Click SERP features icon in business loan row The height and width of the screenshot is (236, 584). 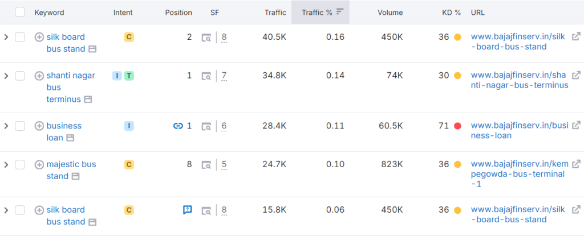206,126
